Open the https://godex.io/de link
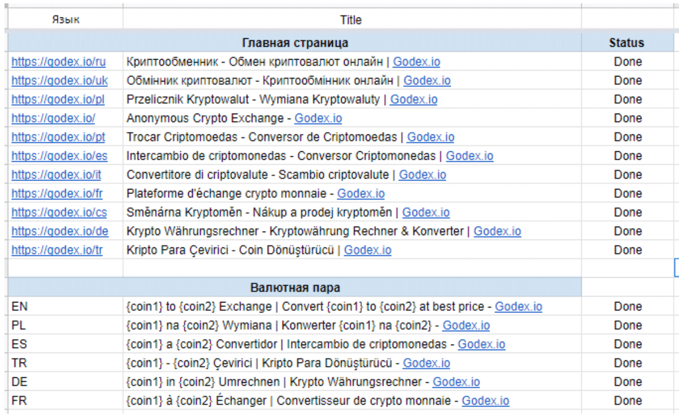The height and width of the screenshot is (416, 679). click(x=60, y=231)
